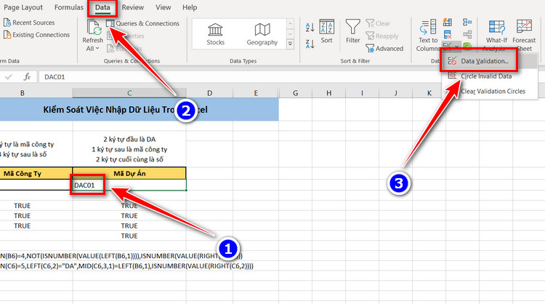
Task: Click the Recent Sources icon
Action: pos(7,23)
